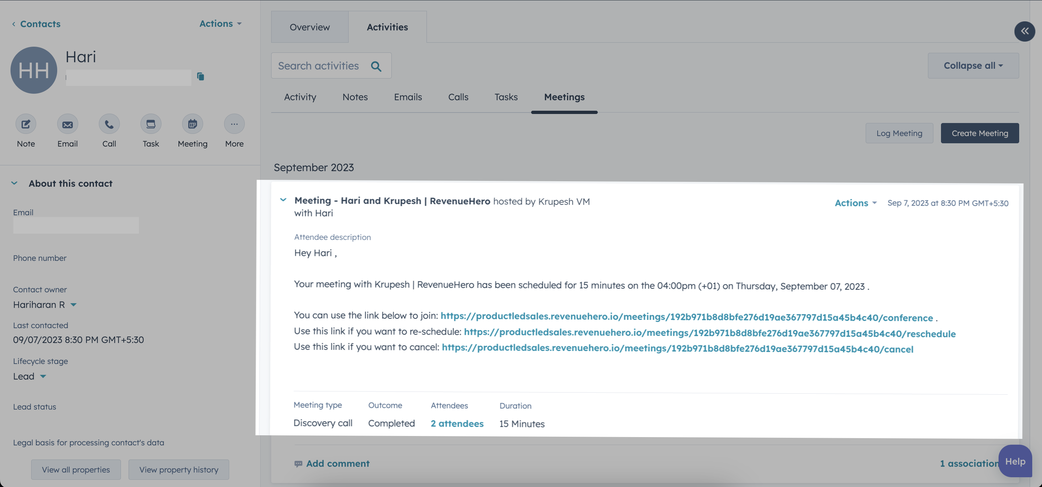Viewport: 1042px width, 487px height.
Task: Click the Email envelope icon
Action: tap(68, 124)
